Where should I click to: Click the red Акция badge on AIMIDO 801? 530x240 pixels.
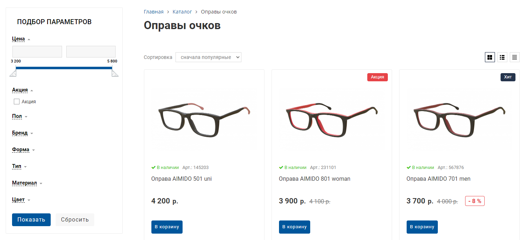(378, 77)
